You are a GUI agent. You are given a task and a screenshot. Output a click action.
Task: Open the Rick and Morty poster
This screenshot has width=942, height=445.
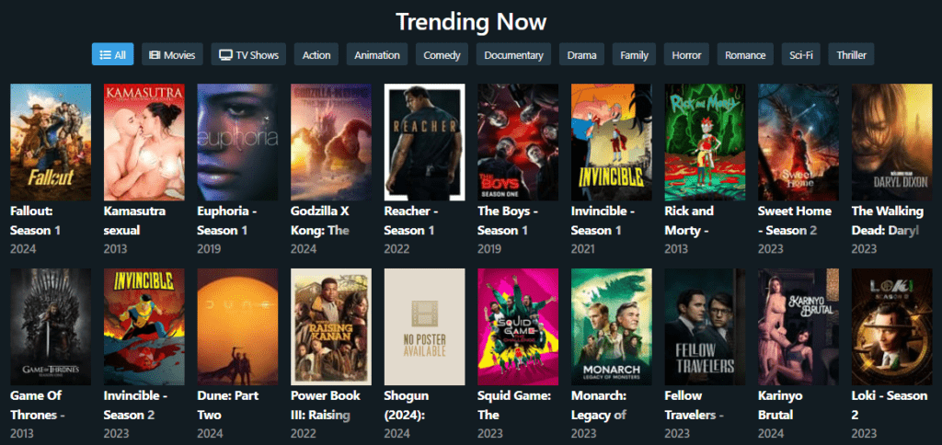(705, 143)
